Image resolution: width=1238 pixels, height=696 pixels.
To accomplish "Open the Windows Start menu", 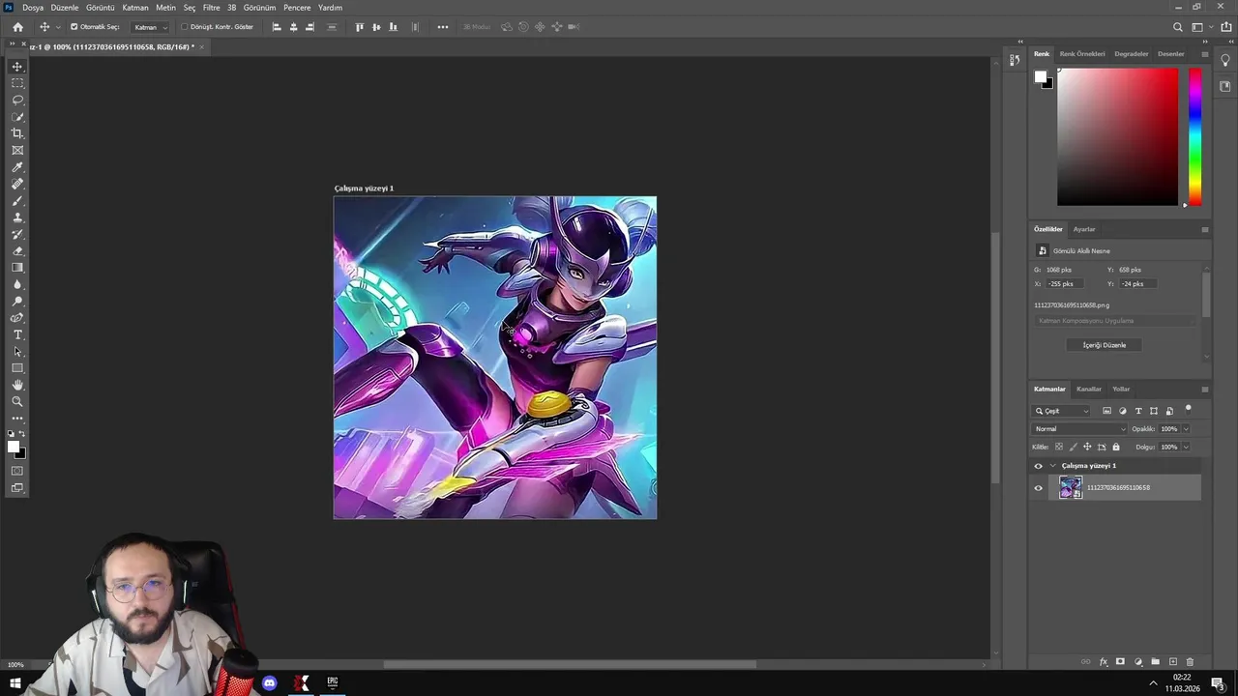I will (x=15, y=683).
